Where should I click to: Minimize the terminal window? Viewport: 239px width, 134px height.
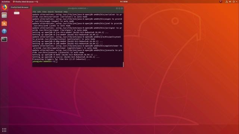(x=117, y=8)
